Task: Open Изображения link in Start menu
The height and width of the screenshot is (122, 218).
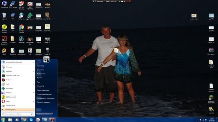Action: pos(41,74)
